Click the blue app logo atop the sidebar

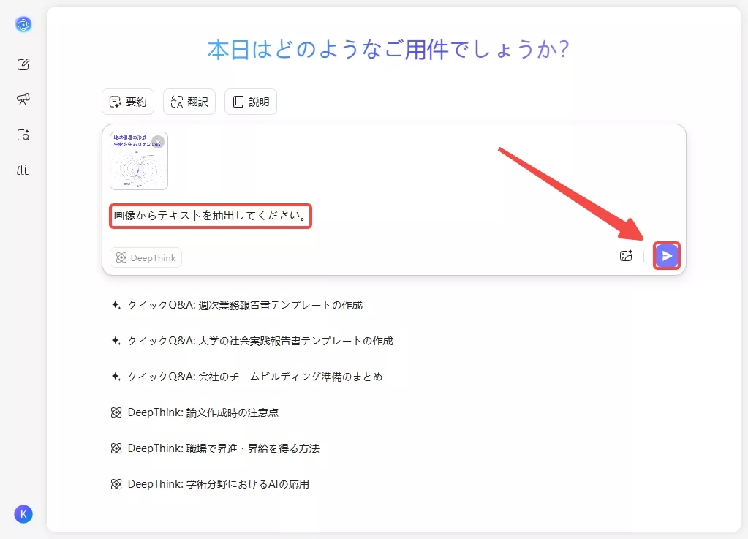(23, 24)
